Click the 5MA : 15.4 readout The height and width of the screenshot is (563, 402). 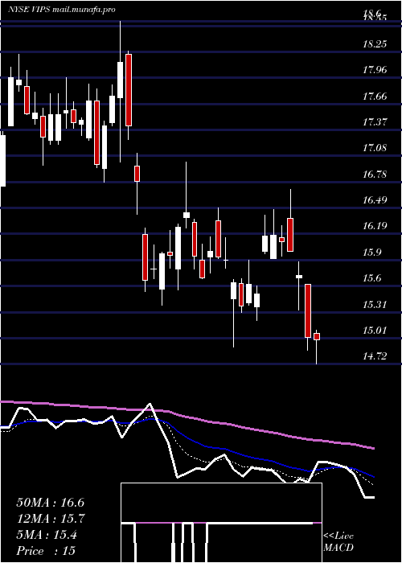pyautogui.click(x=47, y=535)
